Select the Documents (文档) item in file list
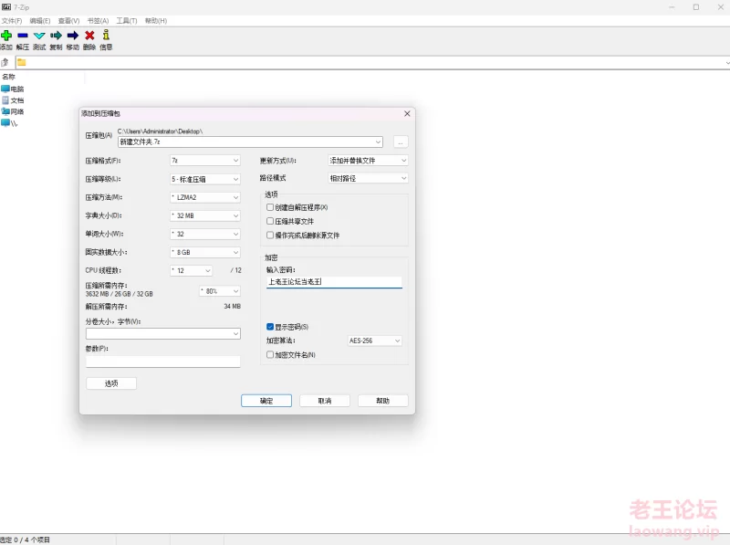 pos(13,100)
